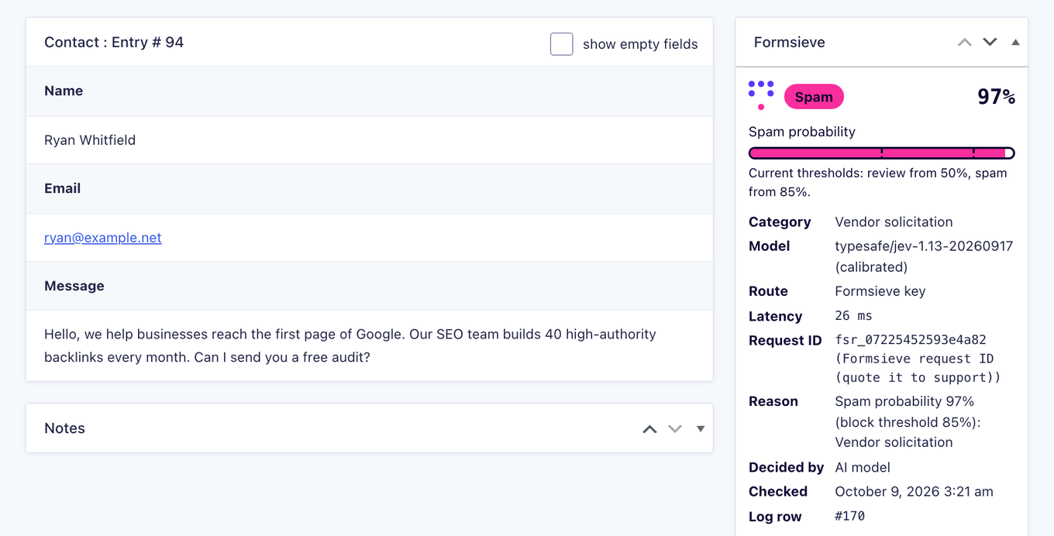The width and height of the screenshot is (1054, 536).
Task: Click the Formsieve dotted logo icon
Action: [761, 95]
